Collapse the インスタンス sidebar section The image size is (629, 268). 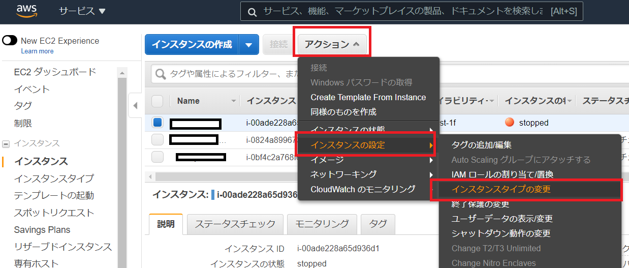[6, 143]
